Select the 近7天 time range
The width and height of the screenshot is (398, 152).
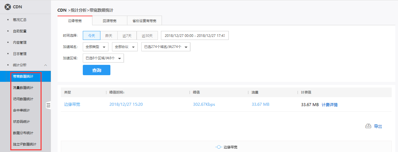tap(127, 36)
